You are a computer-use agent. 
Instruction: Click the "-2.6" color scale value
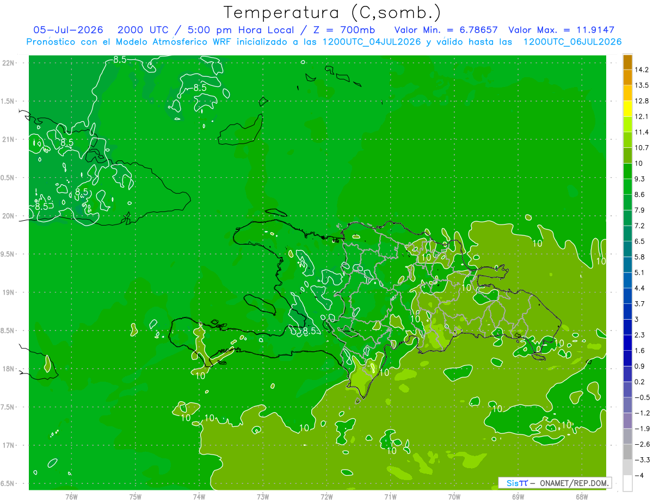tap(642, 444)
